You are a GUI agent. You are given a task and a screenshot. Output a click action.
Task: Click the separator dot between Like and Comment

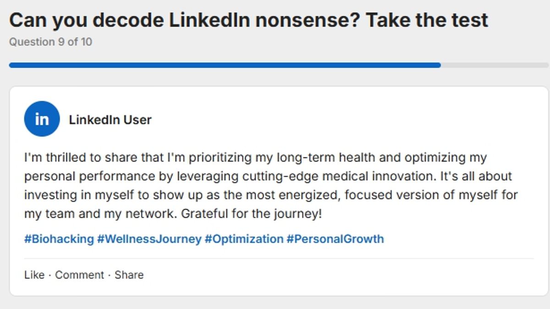[x=49, y=275]
